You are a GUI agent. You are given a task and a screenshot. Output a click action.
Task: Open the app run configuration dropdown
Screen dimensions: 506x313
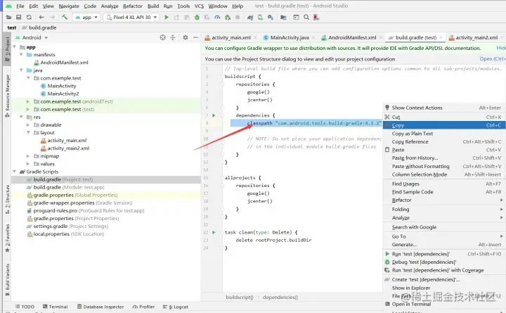86,17
